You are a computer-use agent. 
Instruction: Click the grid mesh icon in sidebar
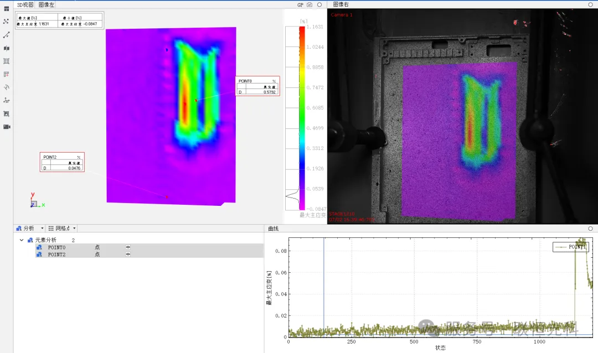point(7,61)
